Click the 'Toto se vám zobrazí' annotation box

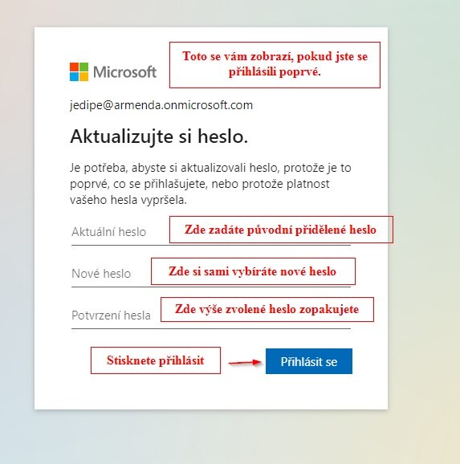(275, 65)
